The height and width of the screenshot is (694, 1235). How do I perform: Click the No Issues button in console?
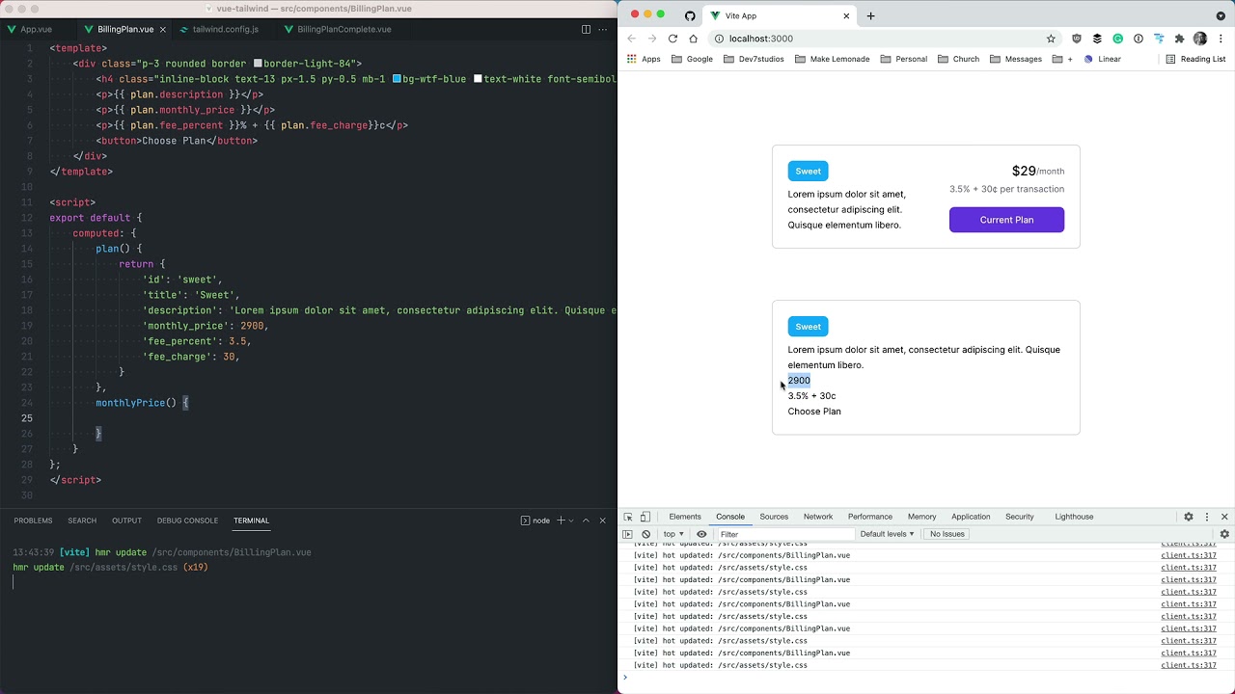(x=947, y=534)
